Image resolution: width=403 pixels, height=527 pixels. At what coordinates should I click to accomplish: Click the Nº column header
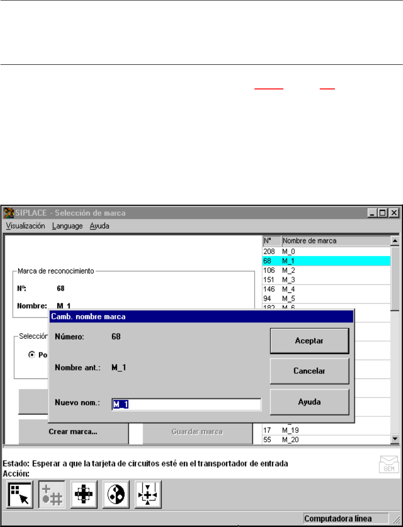[272, 241]
